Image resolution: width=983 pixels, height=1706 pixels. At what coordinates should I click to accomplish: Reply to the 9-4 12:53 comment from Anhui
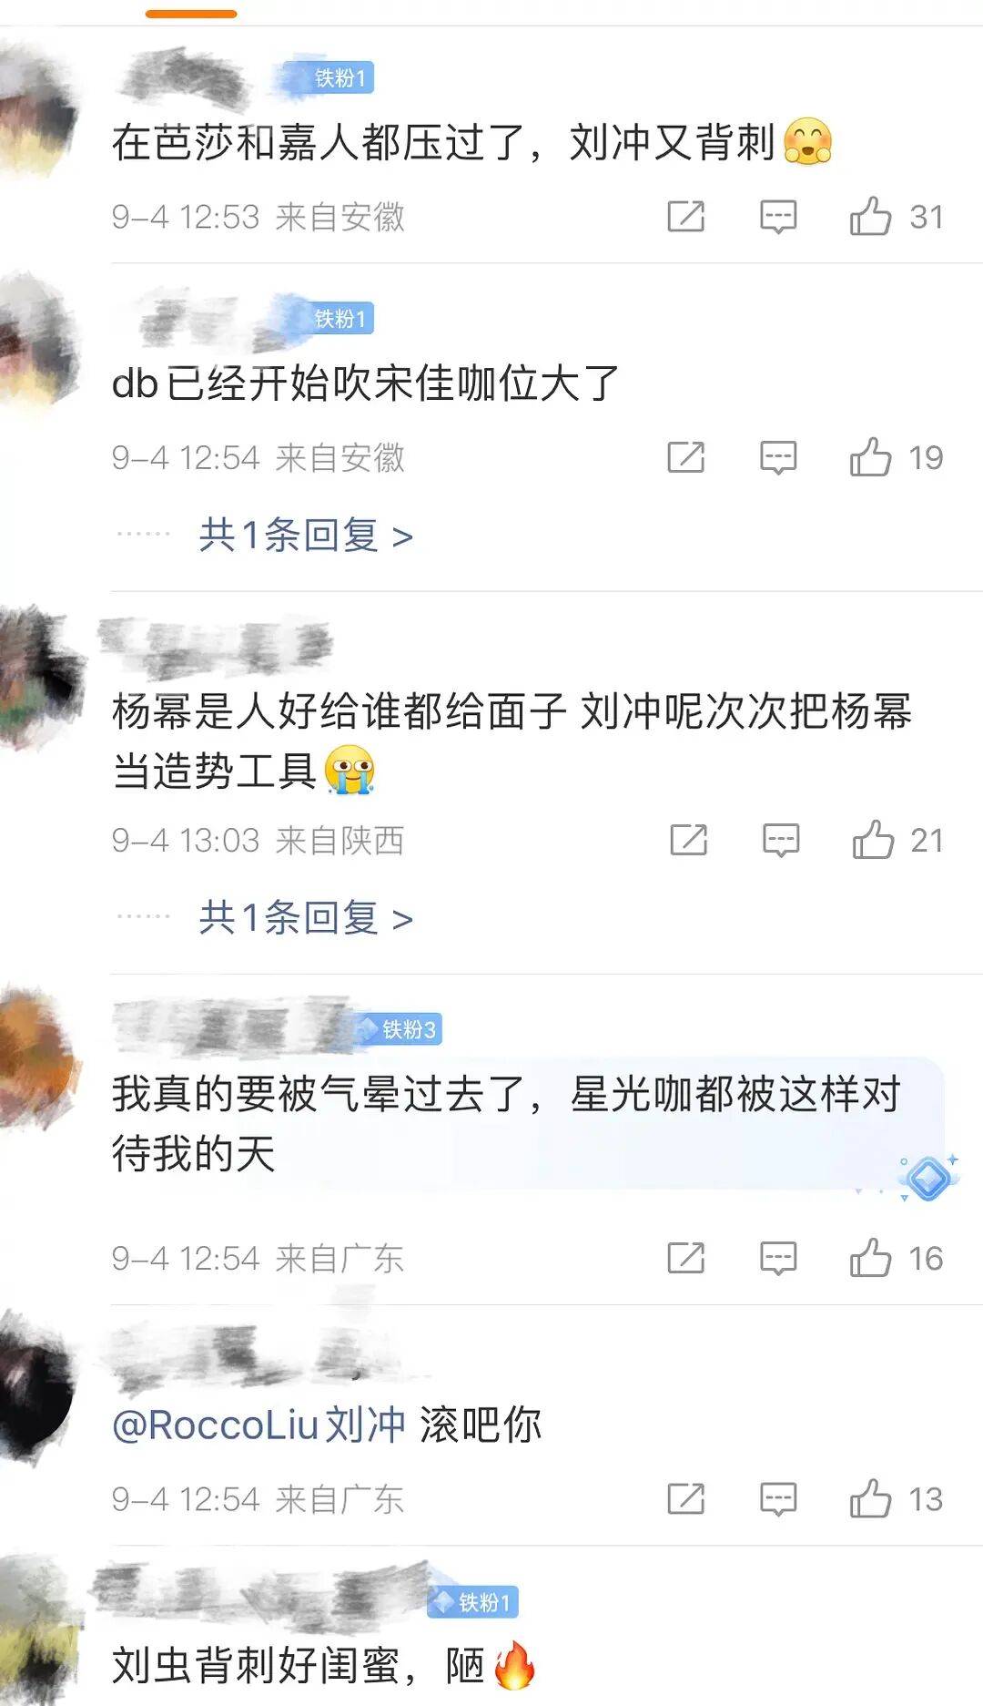pos(778,217)
